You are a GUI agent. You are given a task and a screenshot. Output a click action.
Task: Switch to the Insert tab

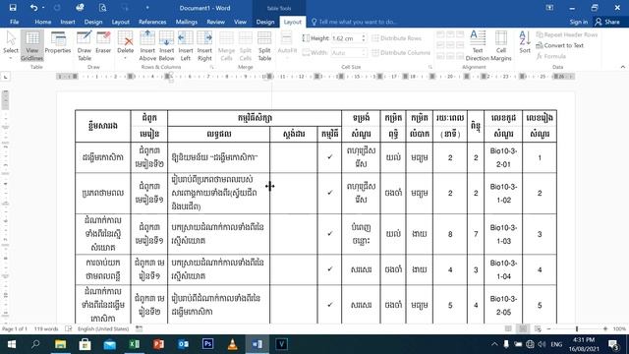[68, 22]
